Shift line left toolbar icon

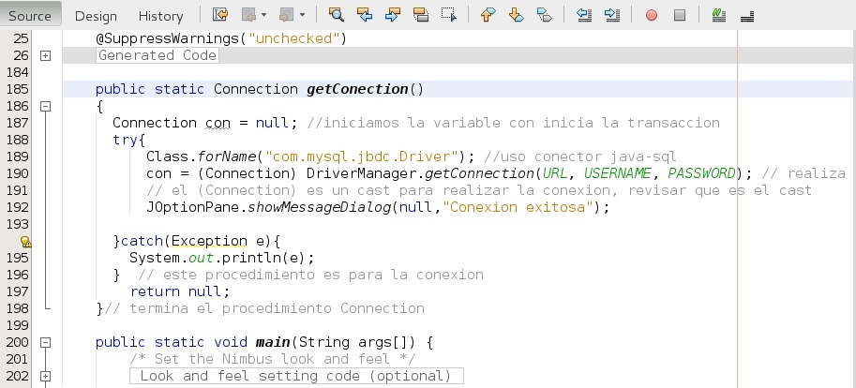(584, 15)
